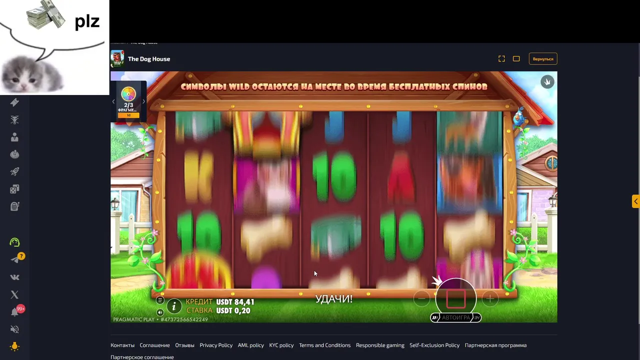The width and height of the screenshot is (640, 360).
Task: Toggle the in-game sound speaker
Action: click(160, 312)
